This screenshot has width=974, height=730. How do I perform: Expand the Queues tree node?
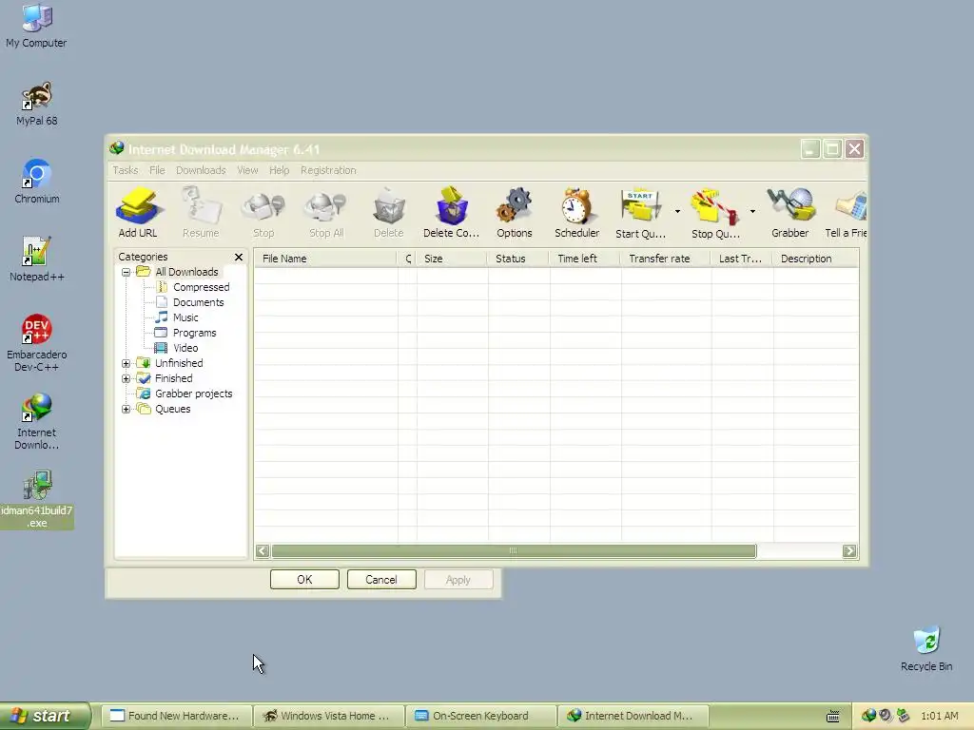(127, 409)
